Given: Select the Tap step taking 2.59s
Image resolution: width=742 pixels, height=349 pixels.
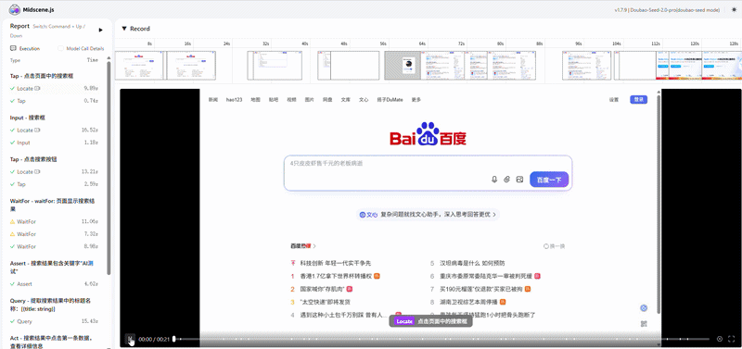Looking at the screenshot, I should (54, 183).
